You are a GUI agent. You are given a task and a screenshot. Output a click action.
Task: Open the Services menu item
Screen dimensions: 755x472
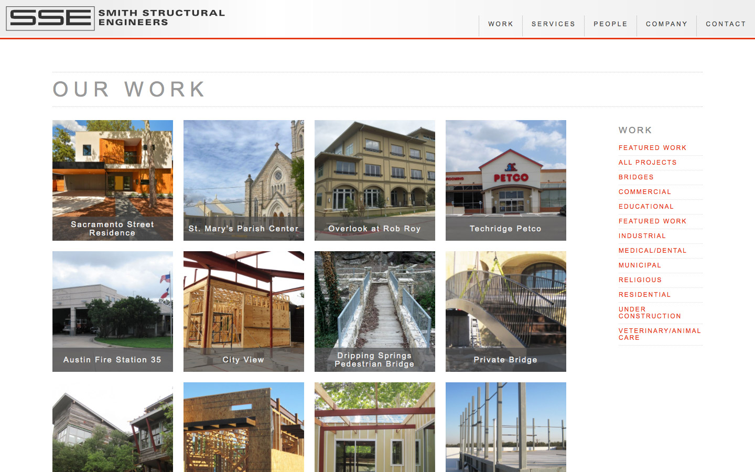(x=553, y=24)
